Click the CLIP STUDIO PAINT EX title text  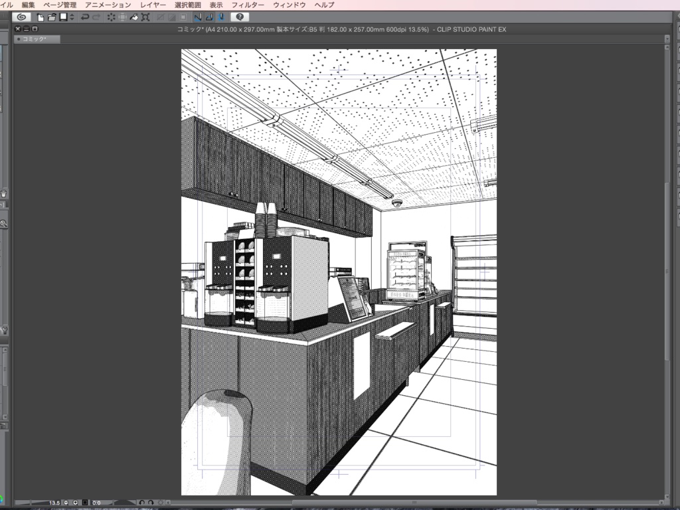click(x=471, y=29)
